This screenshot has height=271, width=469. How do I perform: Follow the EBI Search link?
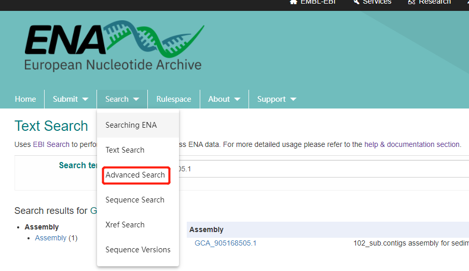pyautogui.click(x=51, y=144)
